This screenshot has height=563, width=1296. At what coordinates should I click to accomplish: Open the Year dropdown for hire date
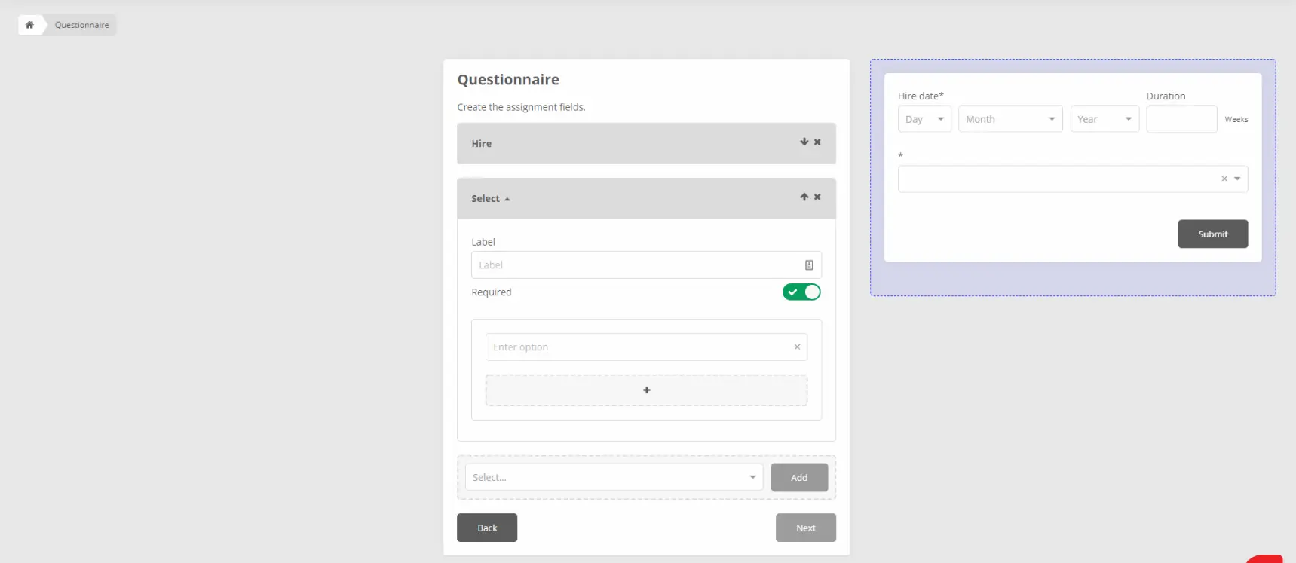(1104, 119)
